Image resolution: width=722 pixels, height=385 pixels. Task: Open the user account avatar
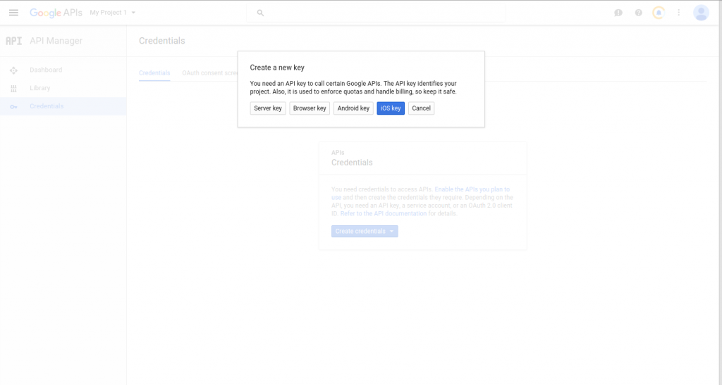701,13
